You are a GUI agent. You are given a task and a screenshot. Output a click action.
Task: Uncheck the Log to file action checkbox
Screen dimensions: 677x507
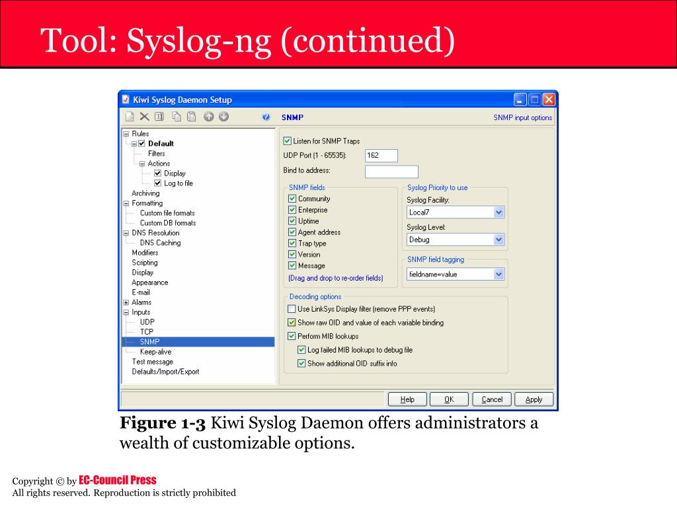coord(157,184)
